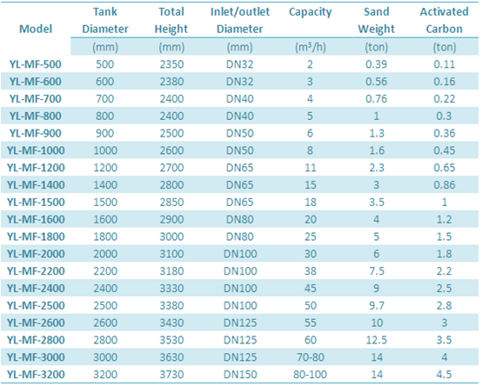Click the m³/h capacity unit cell

311,47
